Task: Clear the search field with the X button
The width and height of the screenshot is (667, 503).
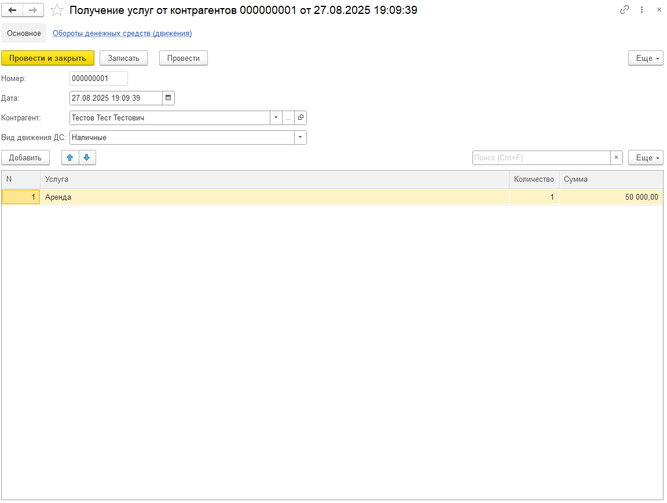Action: (x=617, y=157)
